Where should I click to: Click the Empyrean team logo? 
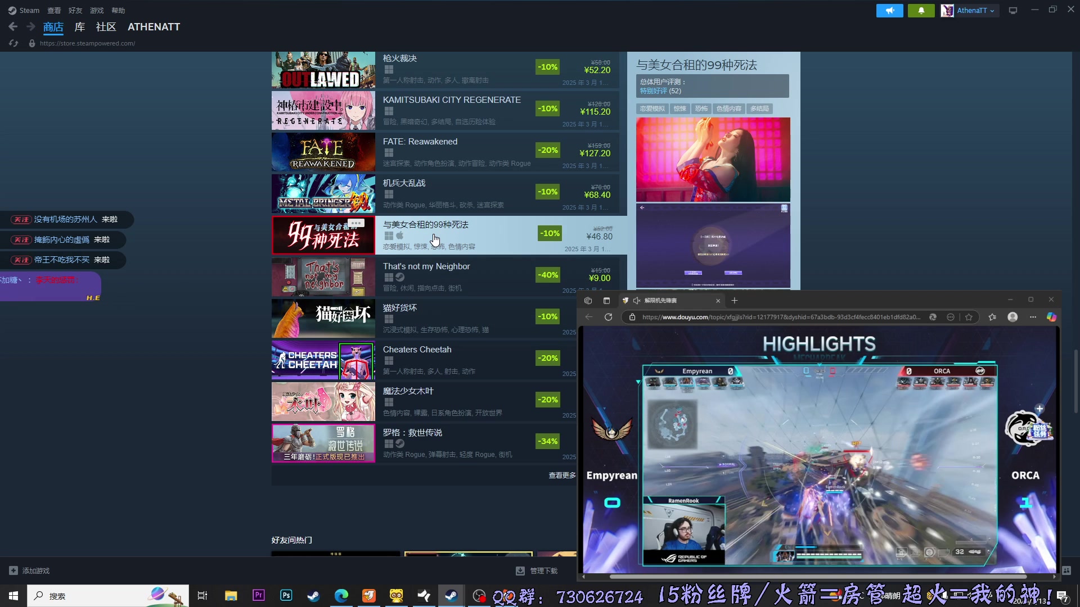tap(612, 430)
